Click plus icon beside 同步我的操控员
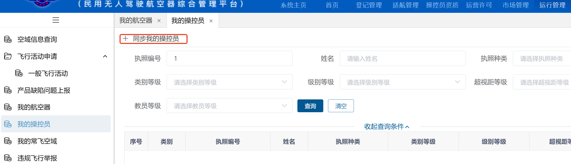Image resolution: width=571 pixels, height=164 pixels. (x=126, y=39)
